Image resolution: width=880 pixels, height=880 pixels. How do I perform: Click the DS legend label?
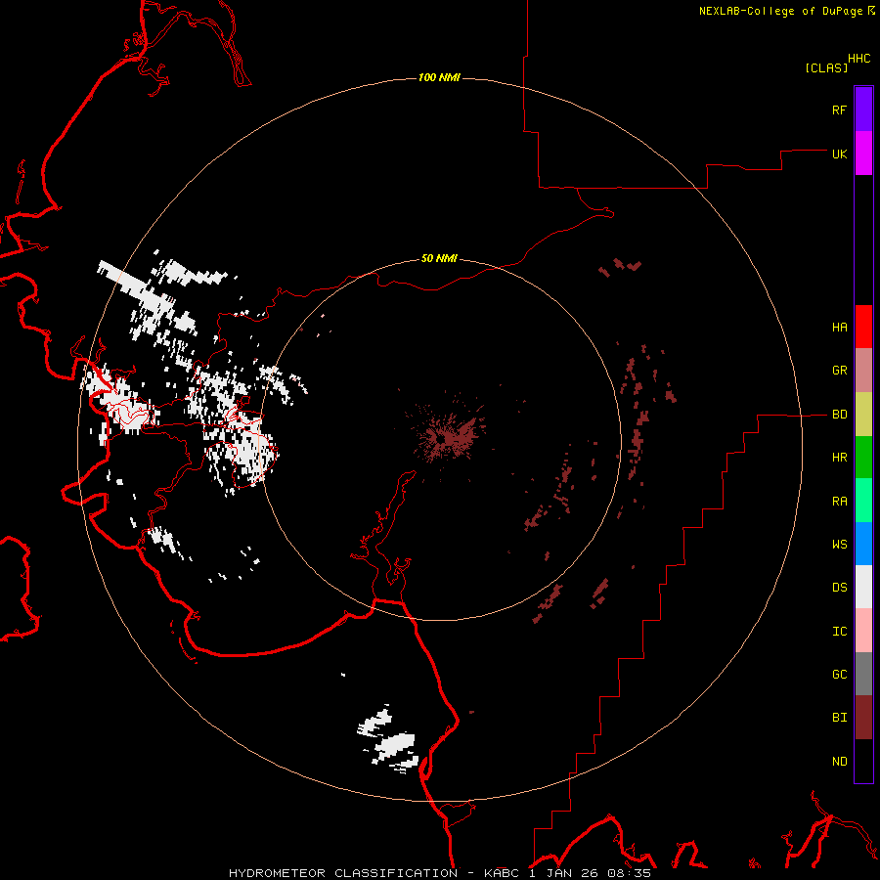(x=839, y=588)
